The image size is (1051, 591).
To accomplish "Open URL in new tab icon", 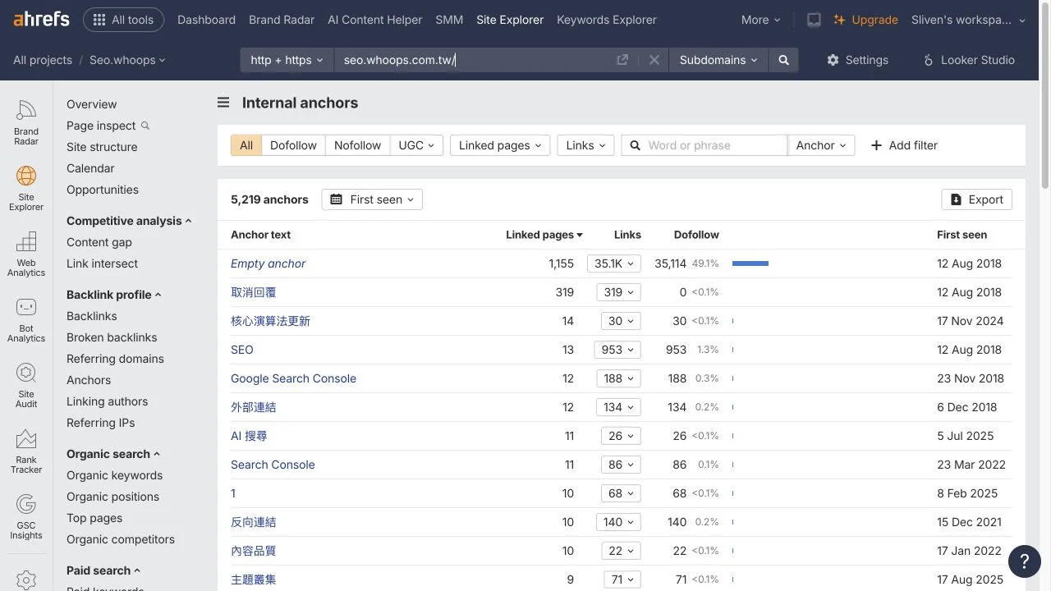I will click(x=622, y=60).
